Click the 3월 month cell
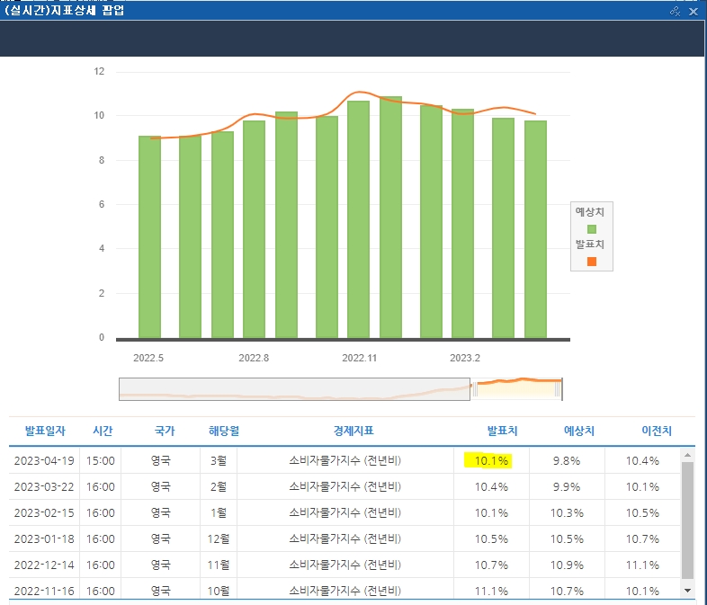 coord(219,461)
